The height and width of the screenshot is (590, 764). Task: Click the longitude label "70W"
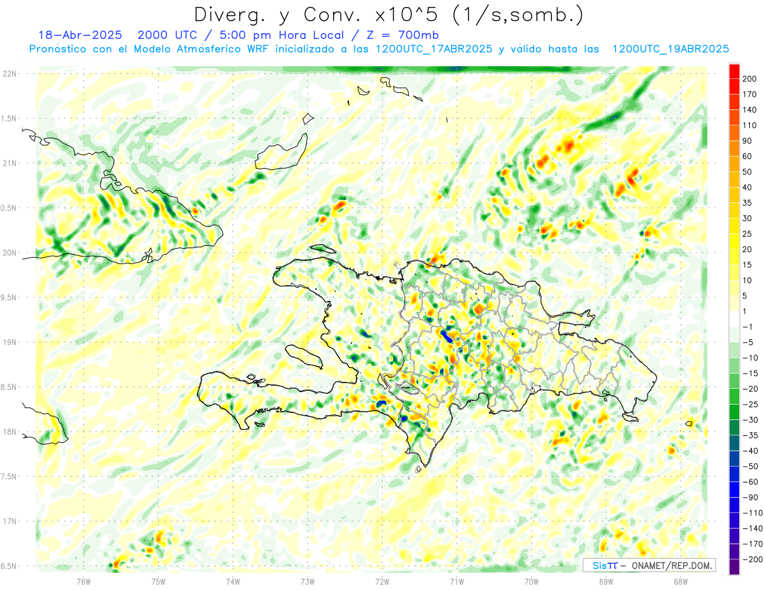coord(532,581)
